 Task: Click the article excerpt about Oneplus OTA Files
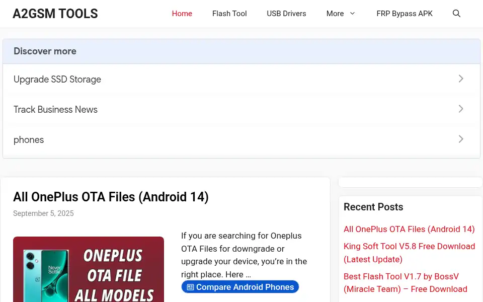pyautogui.click(x=244, y=255)
